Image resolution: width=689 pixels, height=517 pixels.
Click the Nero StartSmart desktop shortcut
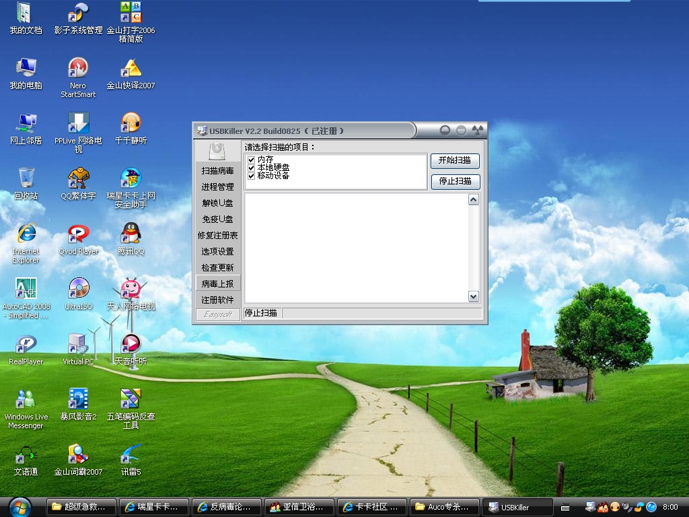pyautogui.click(x=78, y=69)
